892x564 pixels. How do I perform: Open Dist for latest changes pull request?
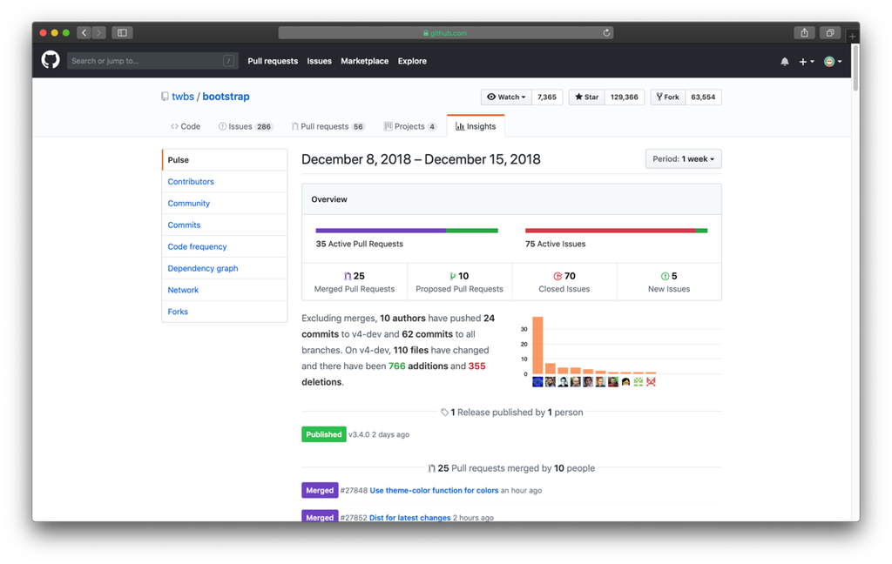click(x=409, y=517)
